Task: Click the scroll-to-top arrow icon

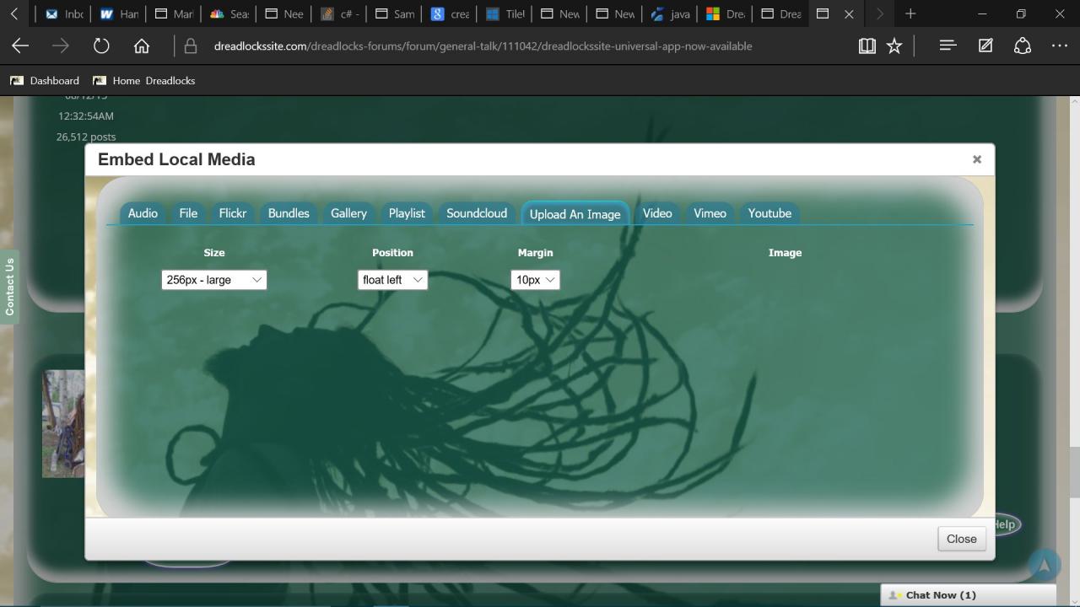Action: (x=1044, y=565)
